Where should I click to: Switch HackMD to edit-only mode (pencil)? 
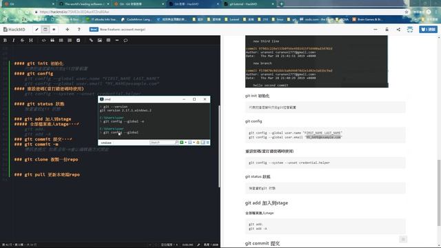point(37,30)
